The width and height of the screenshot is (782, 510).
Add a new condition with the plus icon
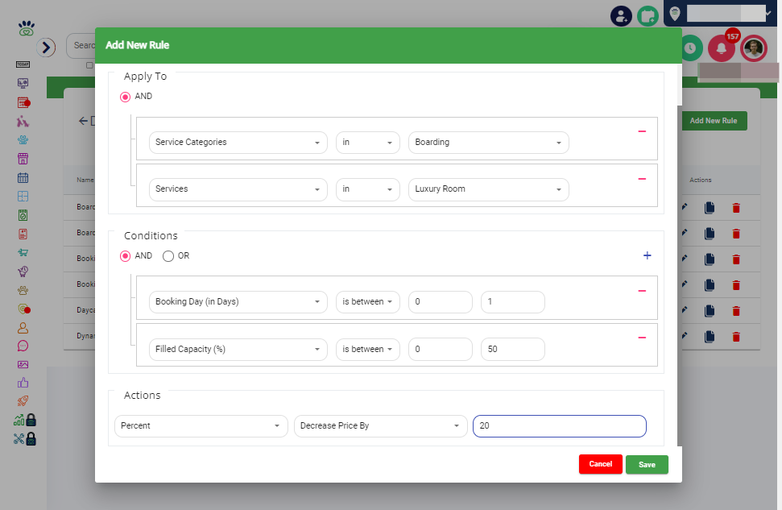point(647,255)
